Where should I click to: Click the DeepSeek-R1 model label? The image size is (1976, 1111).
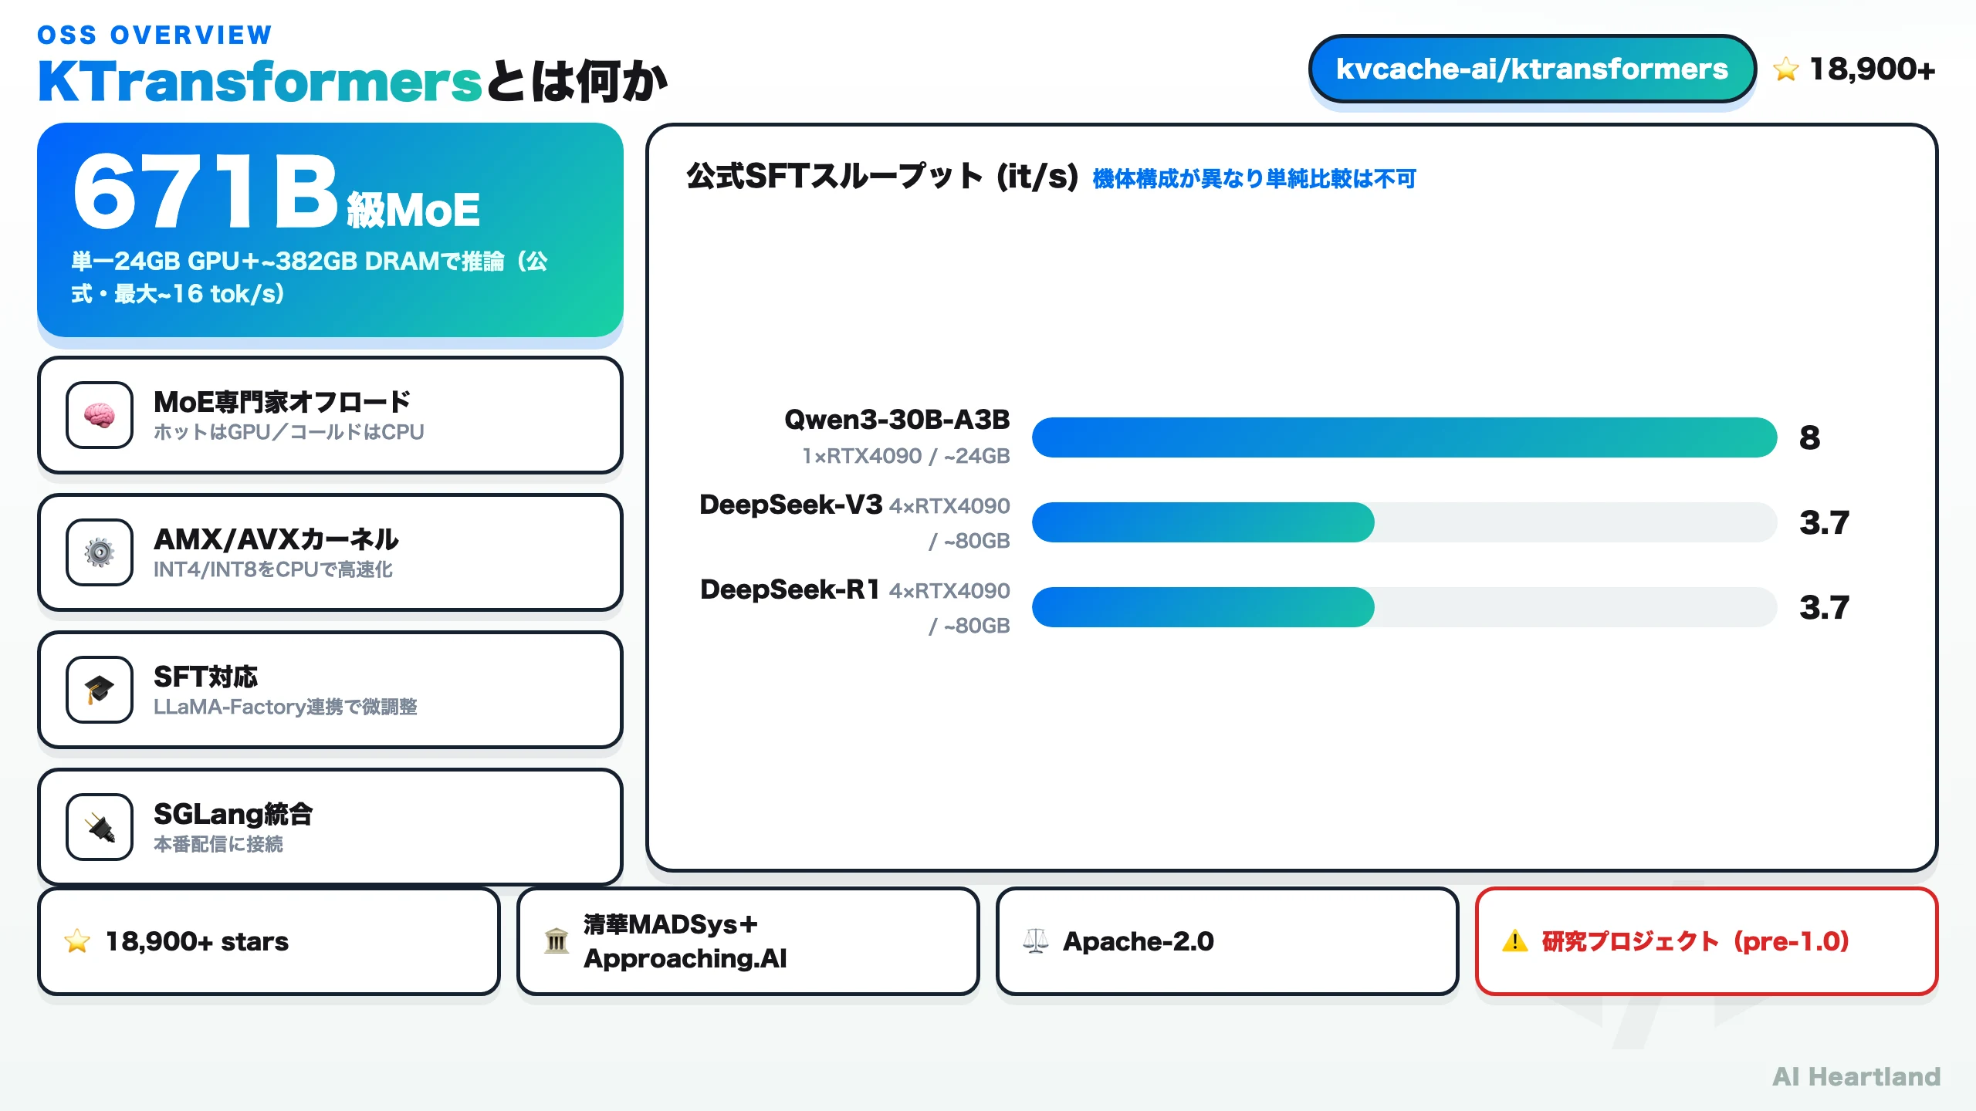point(790,589)
